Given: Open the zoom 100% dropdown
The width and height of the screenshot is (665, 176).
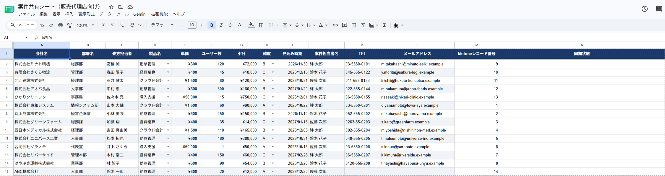Looking at the screenshot, I should coord(85,25).
